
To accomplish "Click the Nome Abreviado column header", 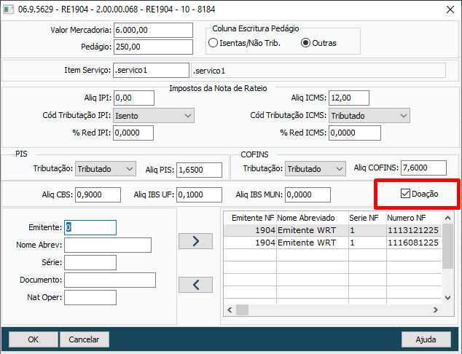I will (x=313, y=218).
